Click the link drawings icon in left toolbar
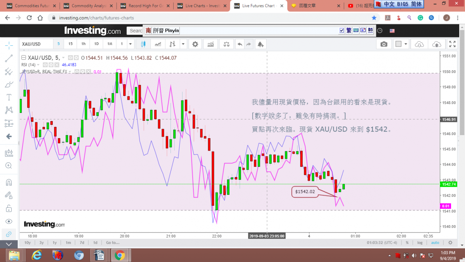This screenshot has width=465, height=262. click(9, 234)
